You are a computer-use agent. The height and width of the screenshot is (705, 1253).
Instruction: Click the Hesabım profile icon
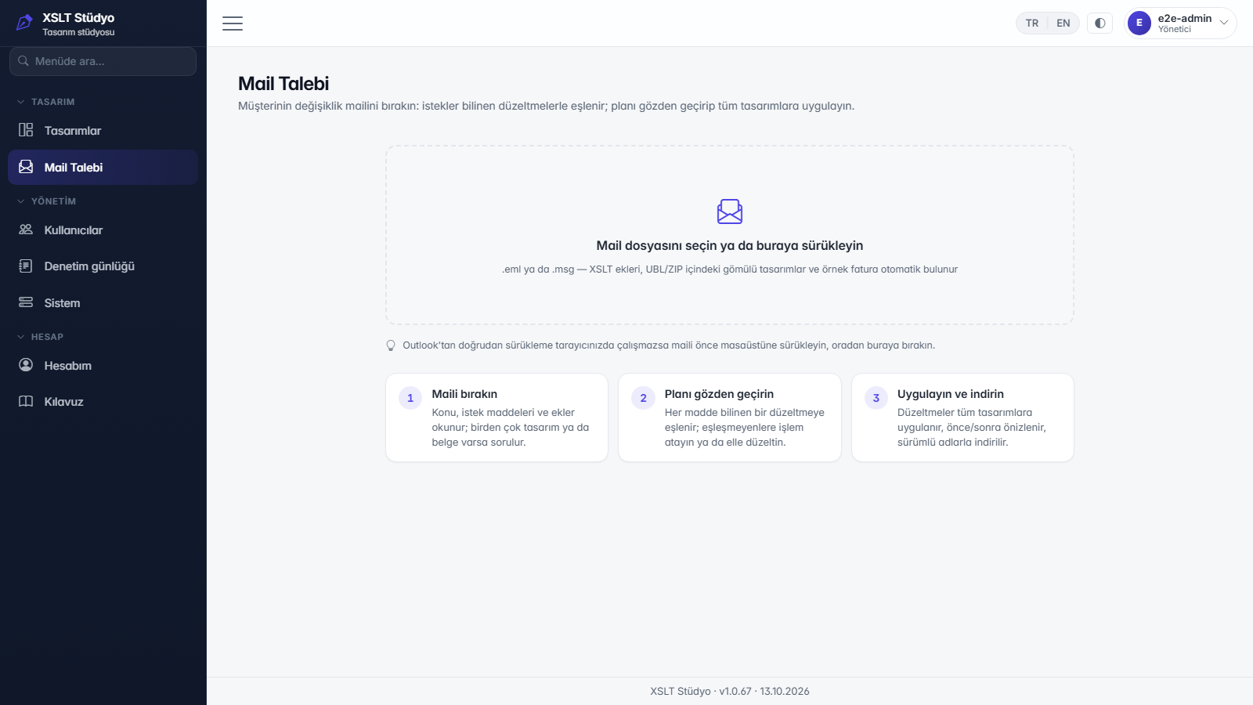[26, 365]
